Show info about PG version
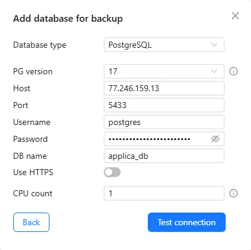 pyautogui.click(x=234, y=71)
